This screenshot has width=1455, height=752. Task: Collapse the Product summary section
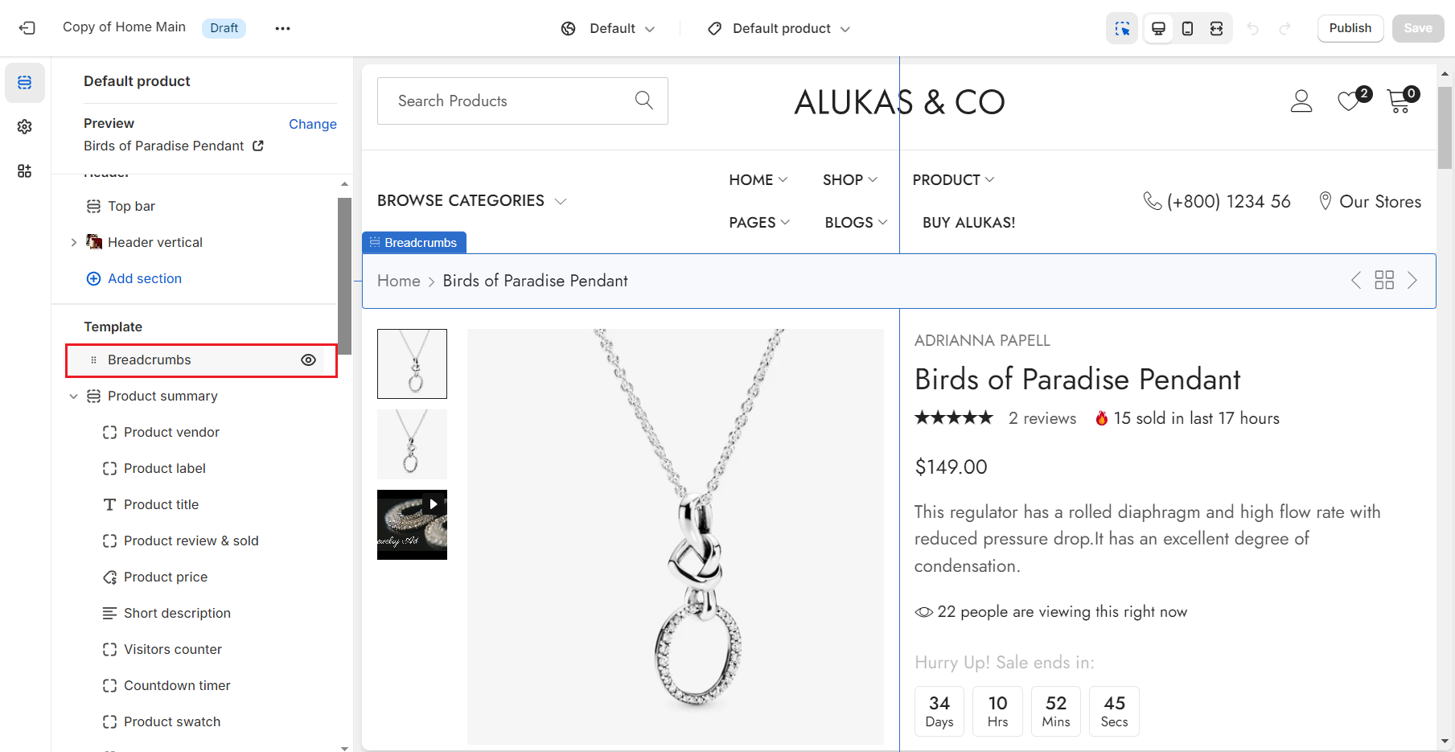[74, 397]
